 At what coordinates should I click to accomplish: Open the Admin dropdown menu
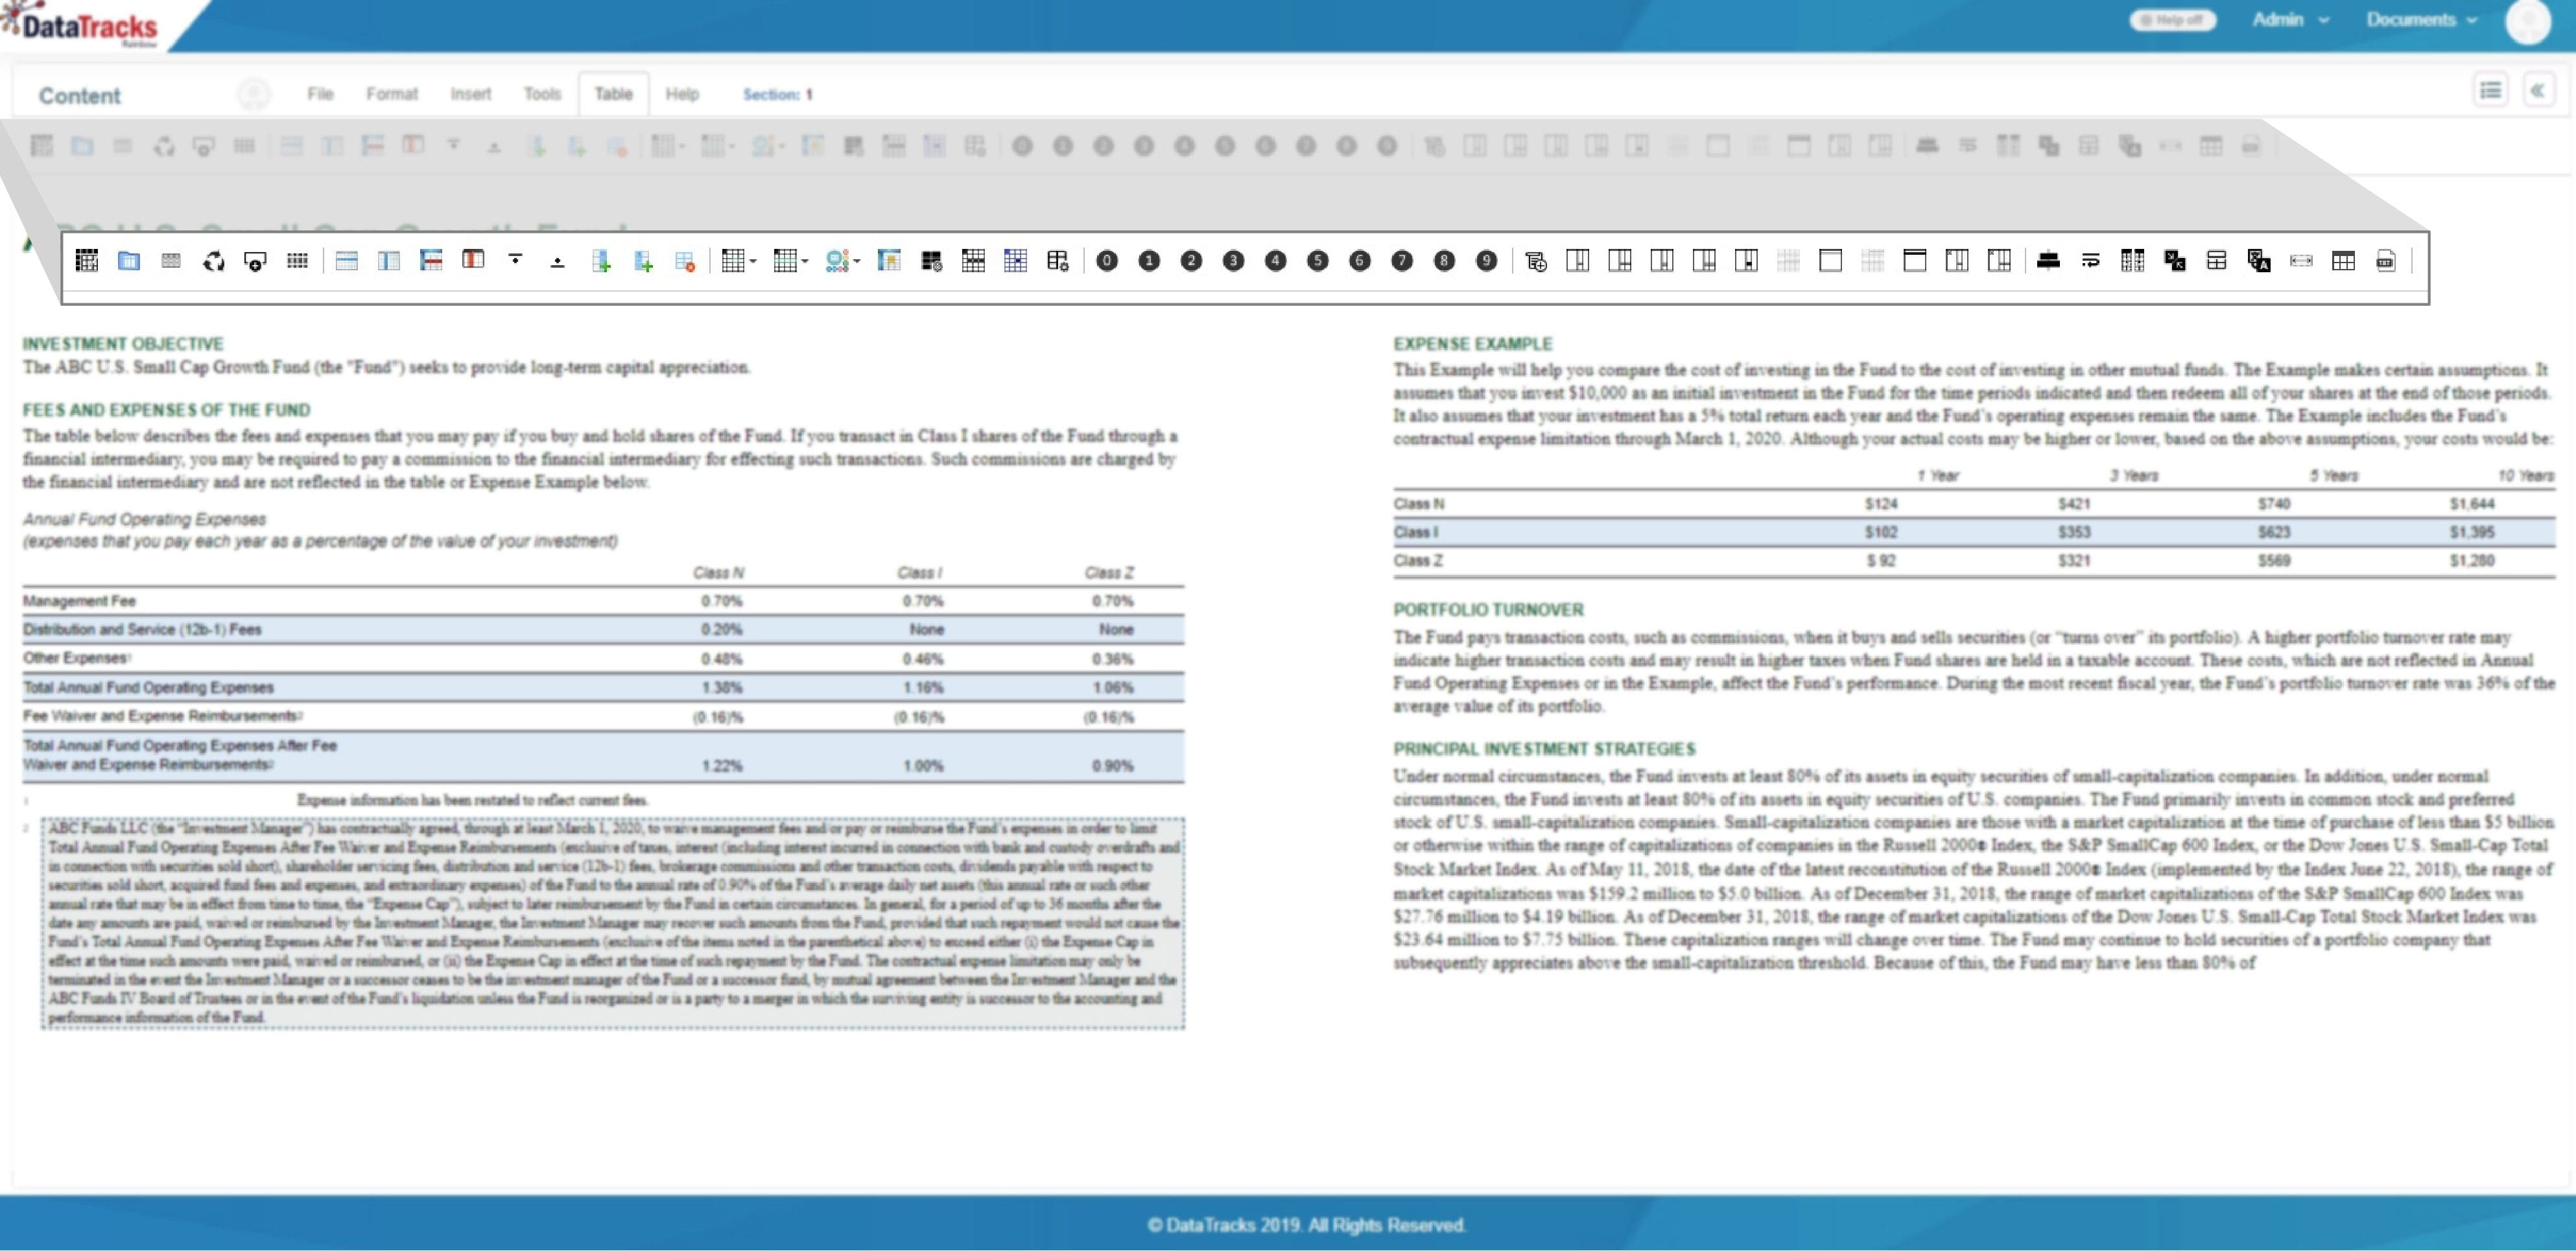[2290, 20]
